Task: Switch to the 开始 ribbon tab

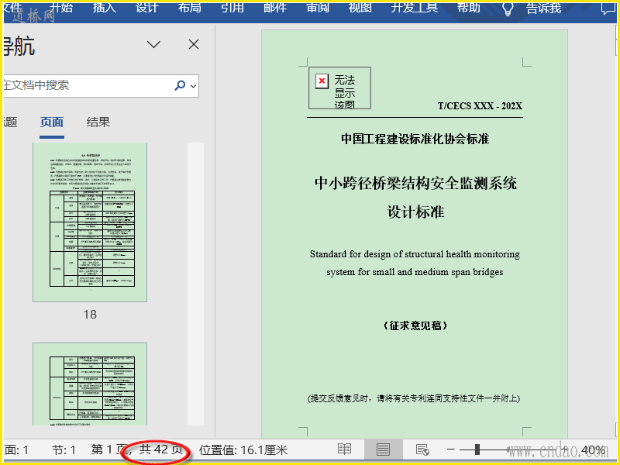Action: pyautogui.click(x=61, y=7)
